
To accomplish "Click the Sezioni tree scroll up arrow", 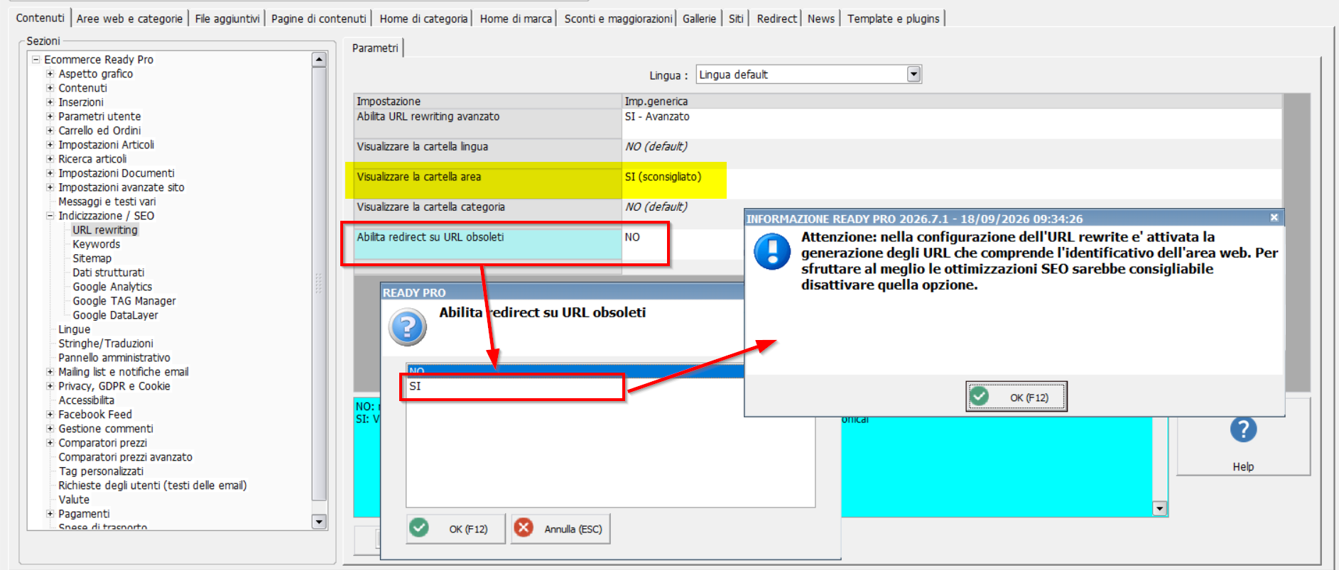I will tap(319, 60).
